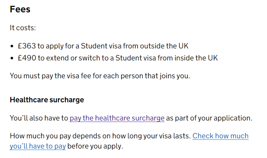Follow the 'Check how much you'll have to pay' link
267x158 pixels.
(220, 136)
